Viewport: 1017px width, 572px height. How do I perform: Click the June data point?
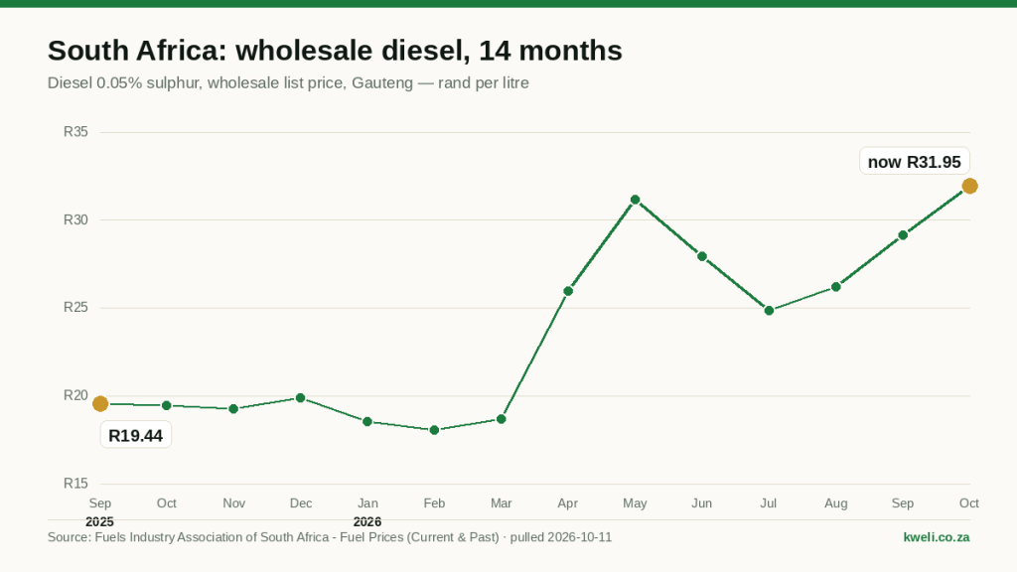point(702,256)
